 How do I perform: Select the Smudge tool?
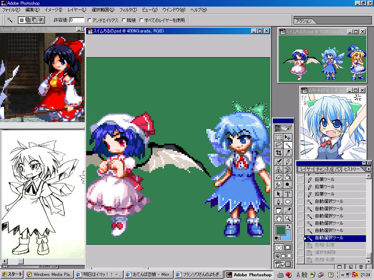pos(279,185)
